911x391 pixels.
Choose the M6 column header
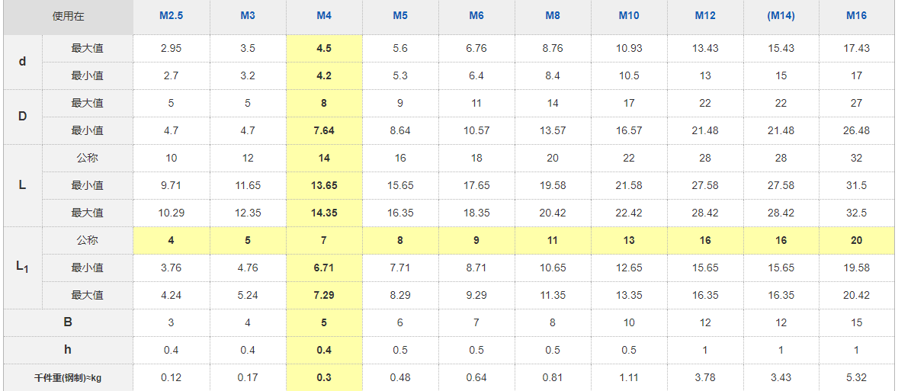476,16
